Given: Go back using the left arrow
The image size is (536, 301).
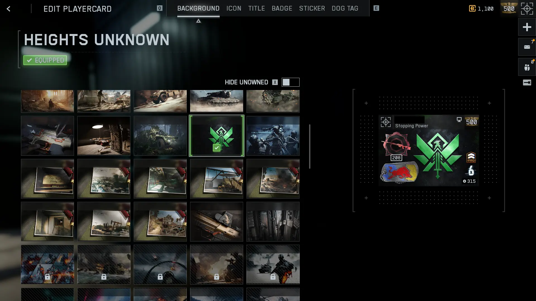Looking at the screenshot, I should tap(8, 9).
